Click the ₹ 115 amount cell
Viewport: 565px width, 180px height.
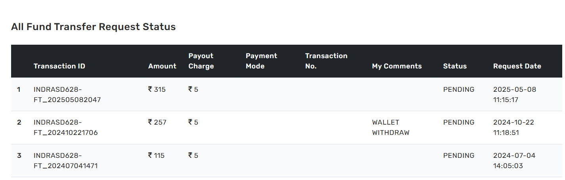(x=156, y=155)
